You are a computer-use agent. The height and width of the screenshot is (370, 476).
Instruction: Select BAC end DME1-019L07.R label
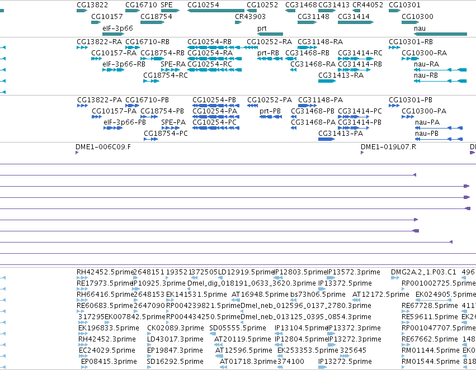388,147
